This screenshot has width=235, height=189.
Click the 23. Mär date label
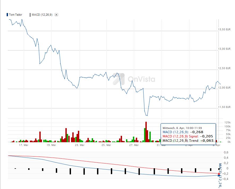pos(79,145)
